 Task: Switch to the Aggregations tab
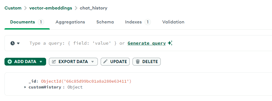(x=70, y=22)
